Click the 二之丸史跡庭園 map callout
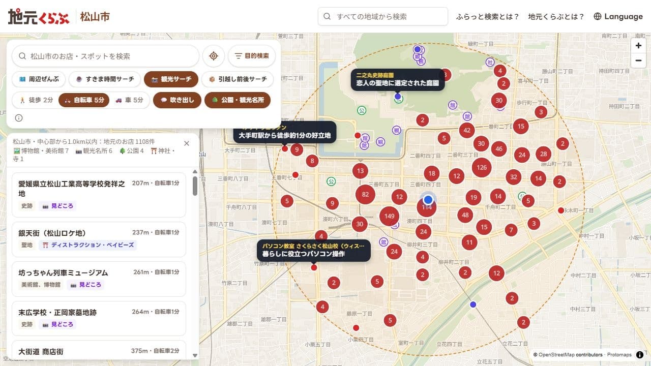Screen dimensions: 651x366 click(x=398, y=79)
